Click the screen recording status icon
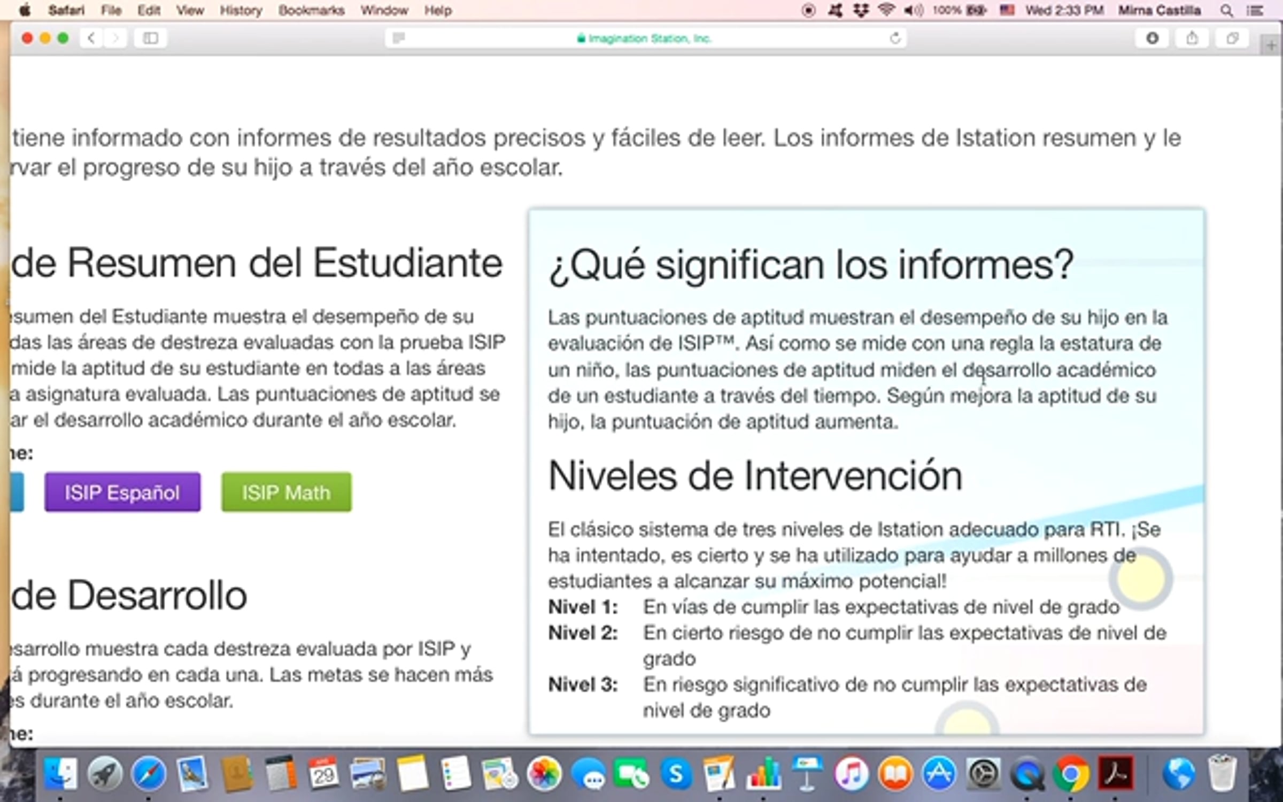Screen dimensions: 1283x802 click(x=808, y=10)
